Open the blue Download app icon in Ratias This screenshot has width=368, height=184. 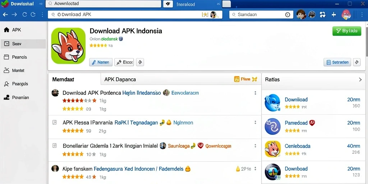(x=272, y=102)
